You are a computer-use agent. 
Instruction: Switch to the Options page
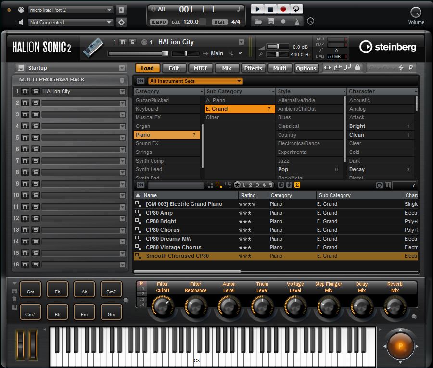click(306, 68)
